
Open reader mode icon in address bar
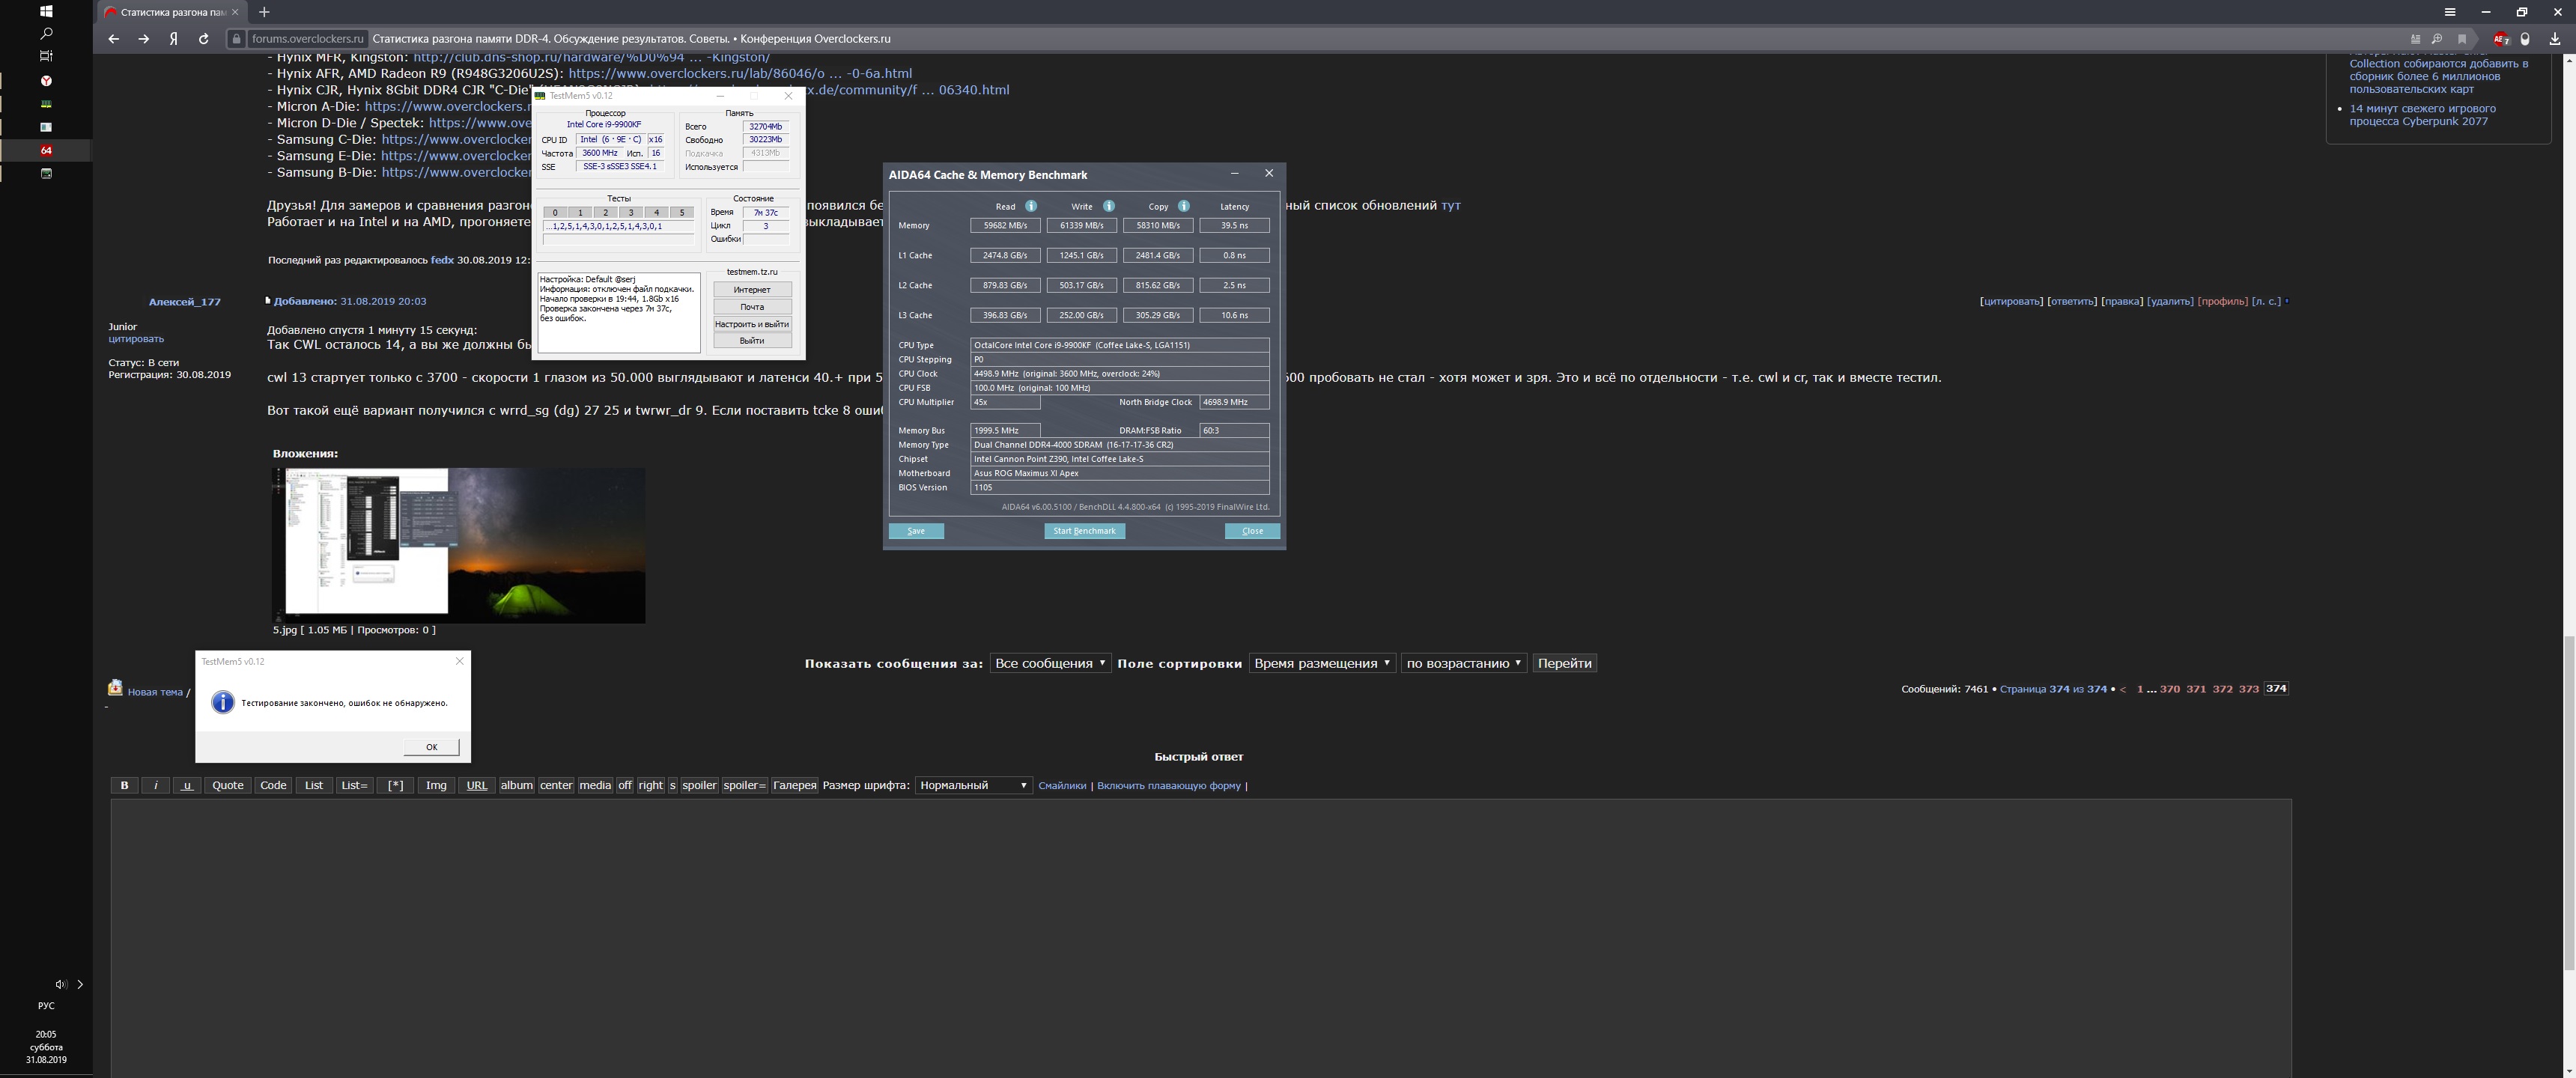tap(2415, 39)
